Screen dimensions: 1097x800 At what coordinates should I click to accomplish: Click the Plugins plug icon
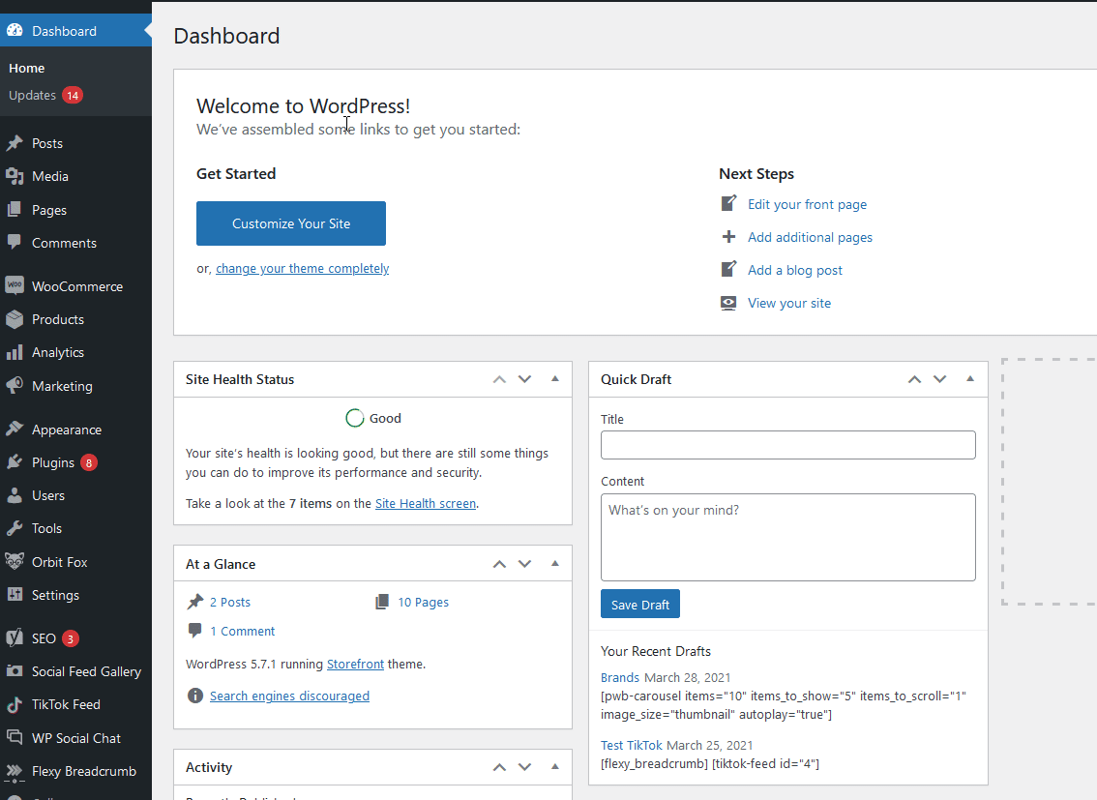[x=15, y=462]
